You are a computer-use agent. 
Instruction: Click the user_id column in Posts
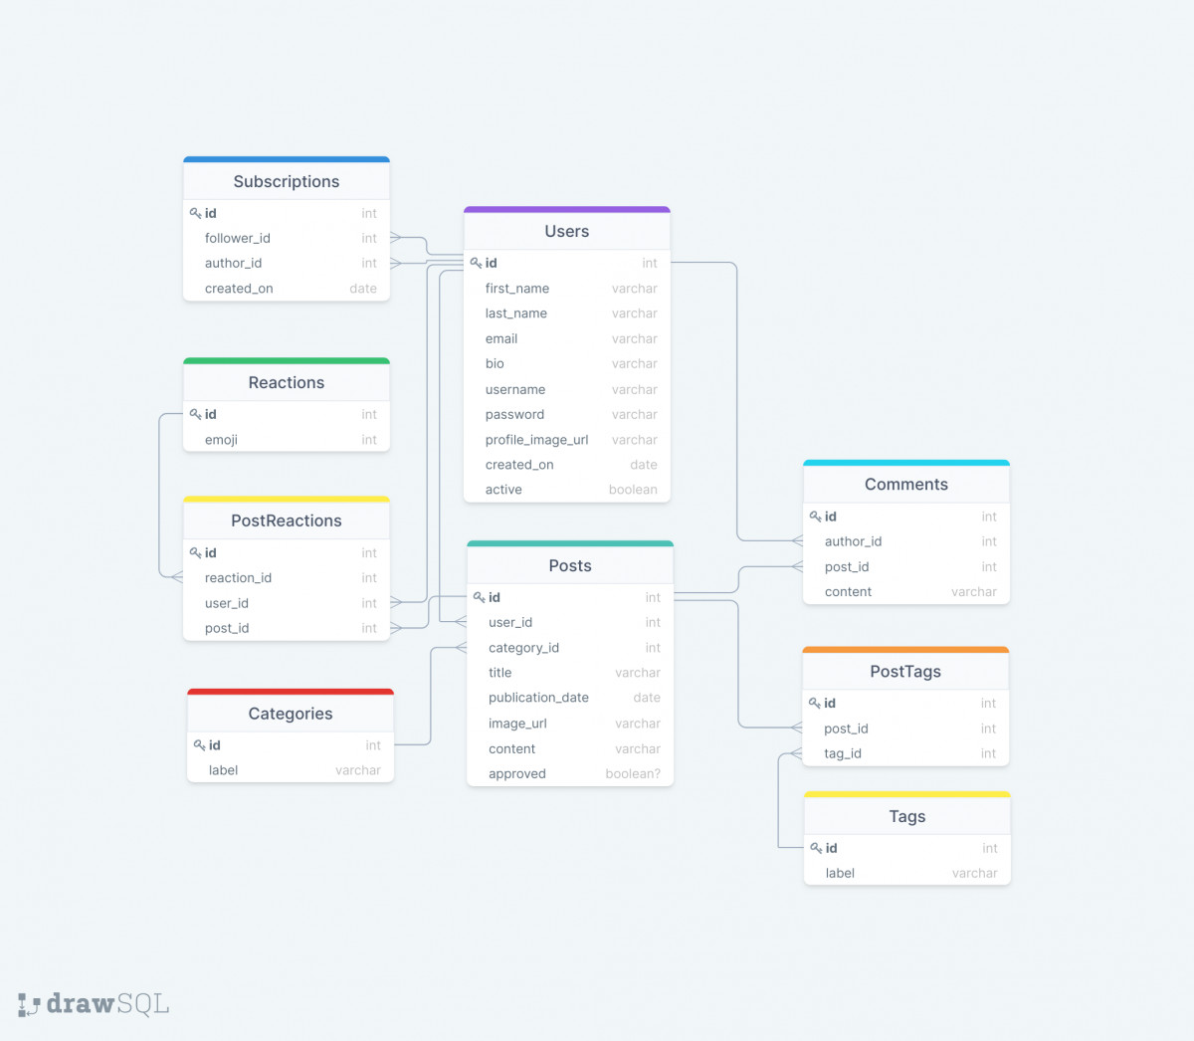click(570, 622)
